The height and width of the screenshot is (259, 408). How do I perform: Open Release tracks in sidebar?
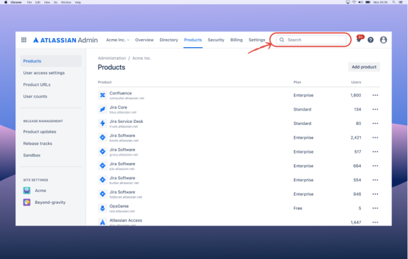[x=37, y=143]
